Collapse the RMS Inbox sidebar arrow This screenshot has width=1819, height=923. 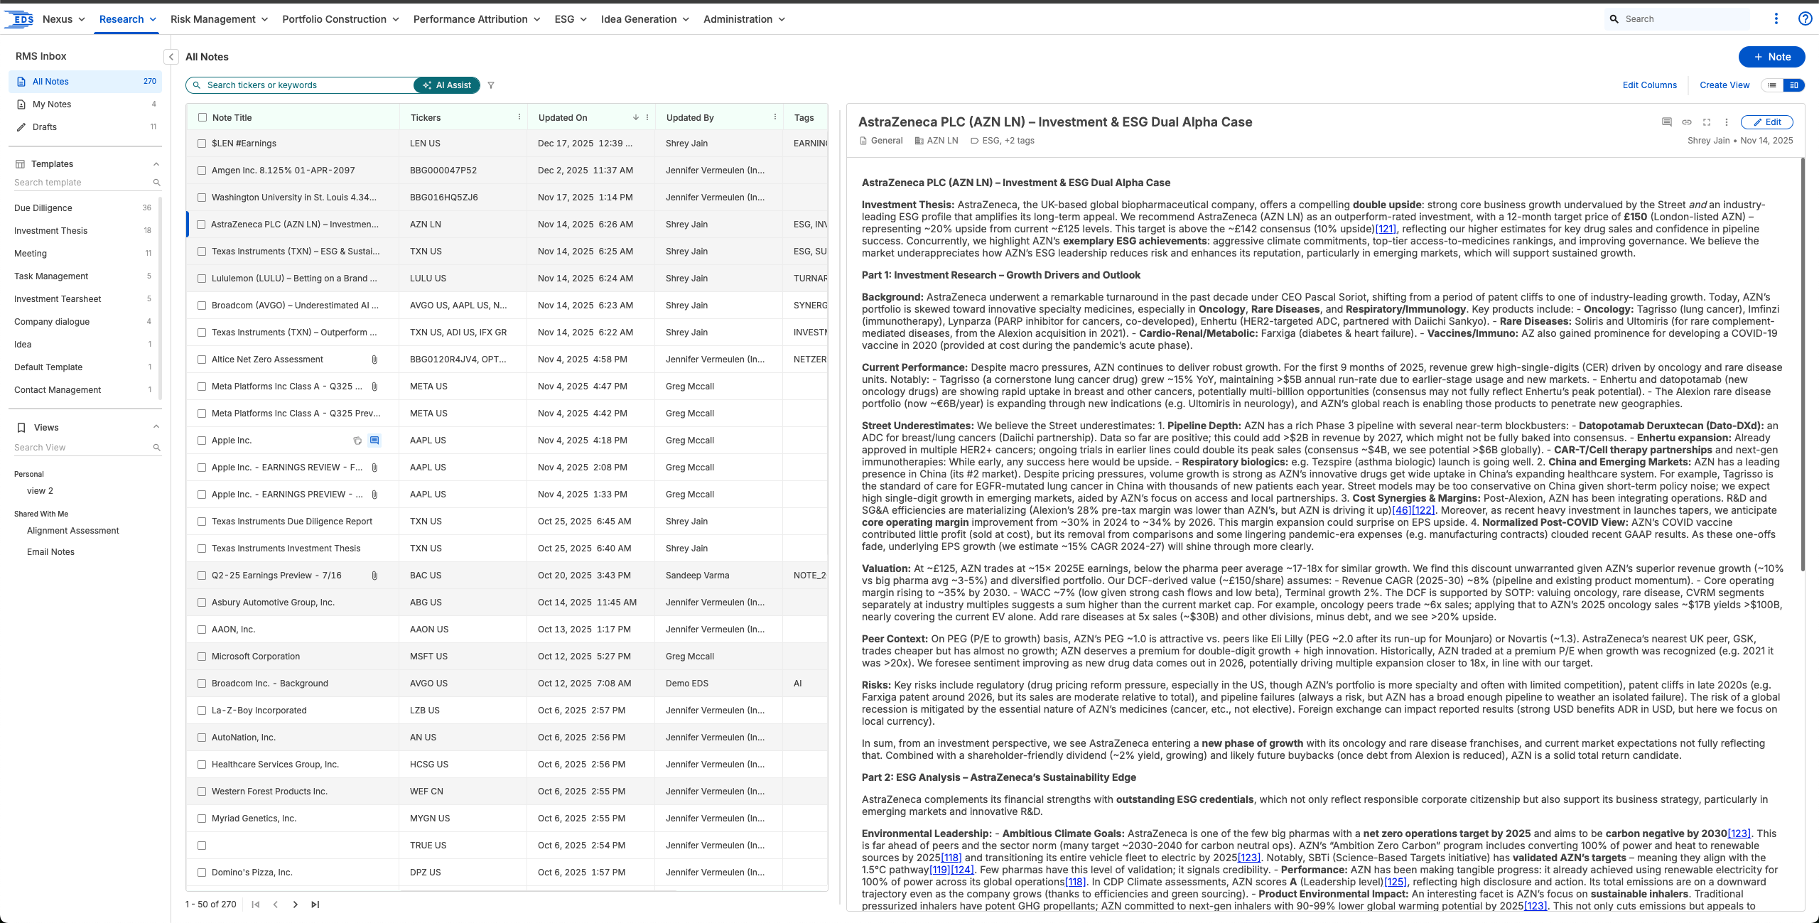[x=171, y=57]
